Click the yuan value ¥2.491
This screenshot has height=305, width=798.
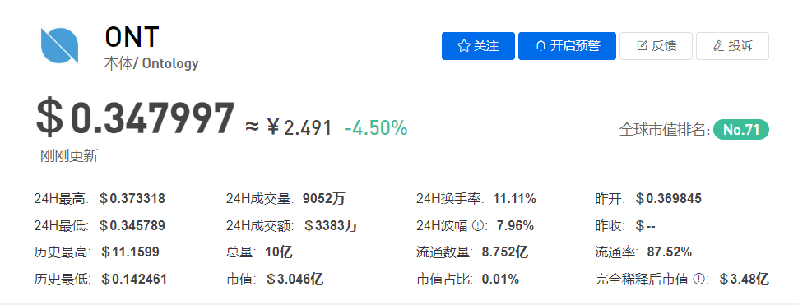tap(299, 127)
